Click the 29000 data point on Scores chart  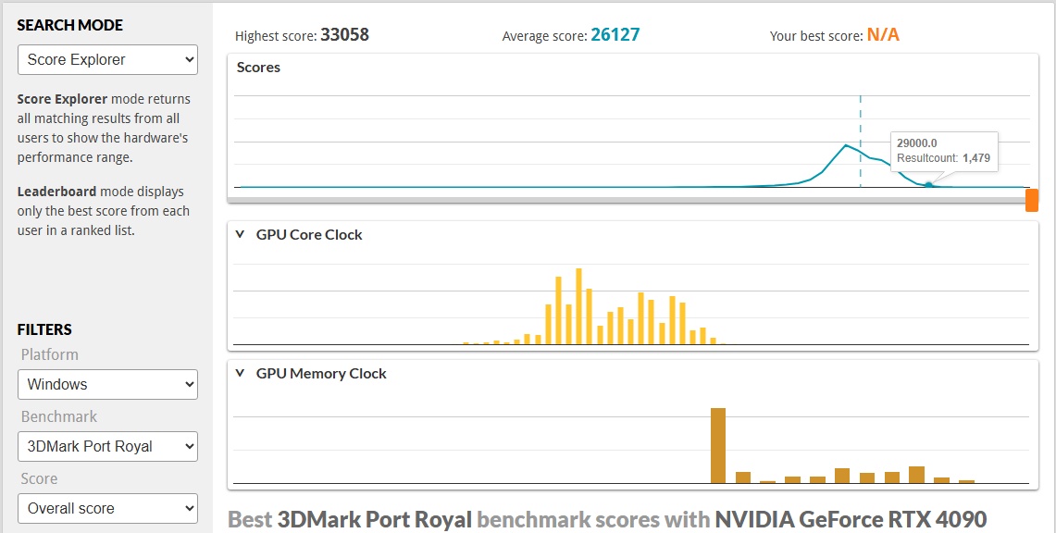pyautogui.click(x=928, y=184)
